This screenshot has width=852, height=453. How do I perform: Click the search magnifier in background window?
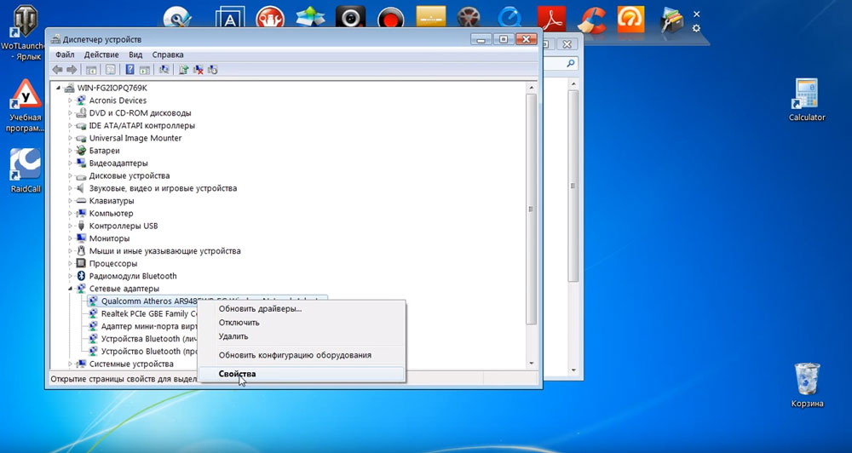coord(570,64)
